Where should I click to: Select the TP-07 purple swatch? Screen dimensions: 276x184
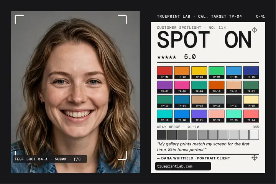point(164,87)
